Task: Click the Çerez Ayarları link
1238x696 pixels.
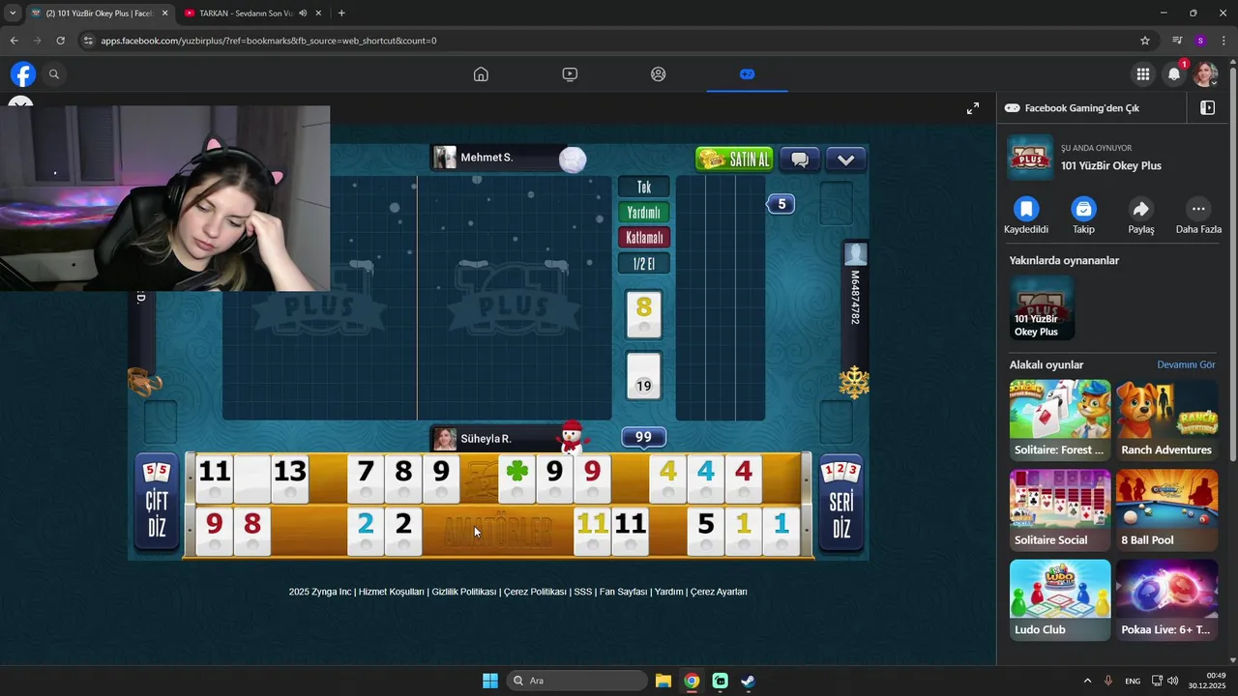Action: [x=719, y=592]
